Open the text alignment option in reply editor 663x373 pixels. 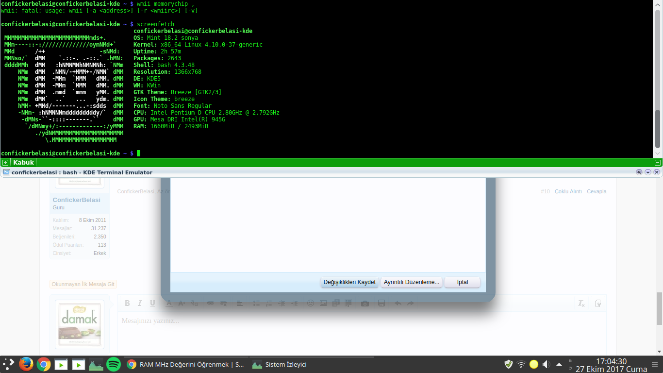point(240,303)
